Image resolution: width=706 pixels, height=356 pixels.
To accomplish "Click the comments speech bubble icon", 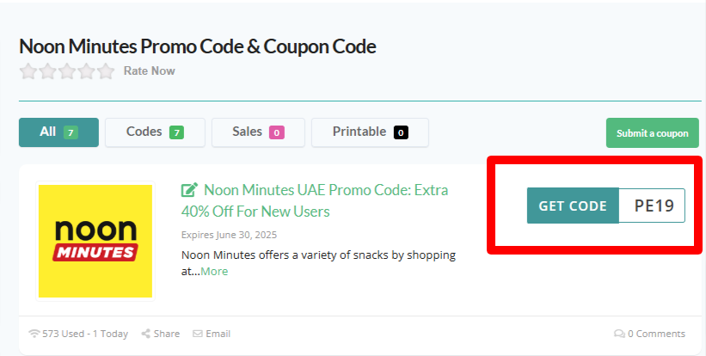I will coord(619,334).
